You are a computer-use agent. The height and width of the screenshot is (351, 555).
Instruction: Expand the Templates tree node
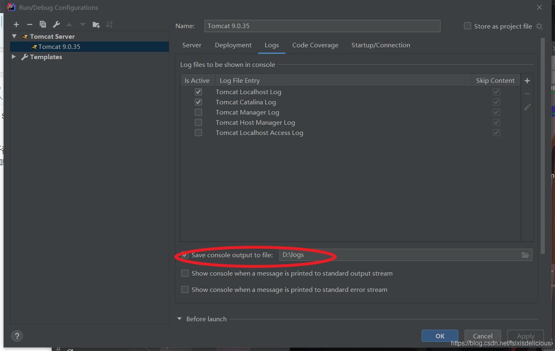(14, 57)
